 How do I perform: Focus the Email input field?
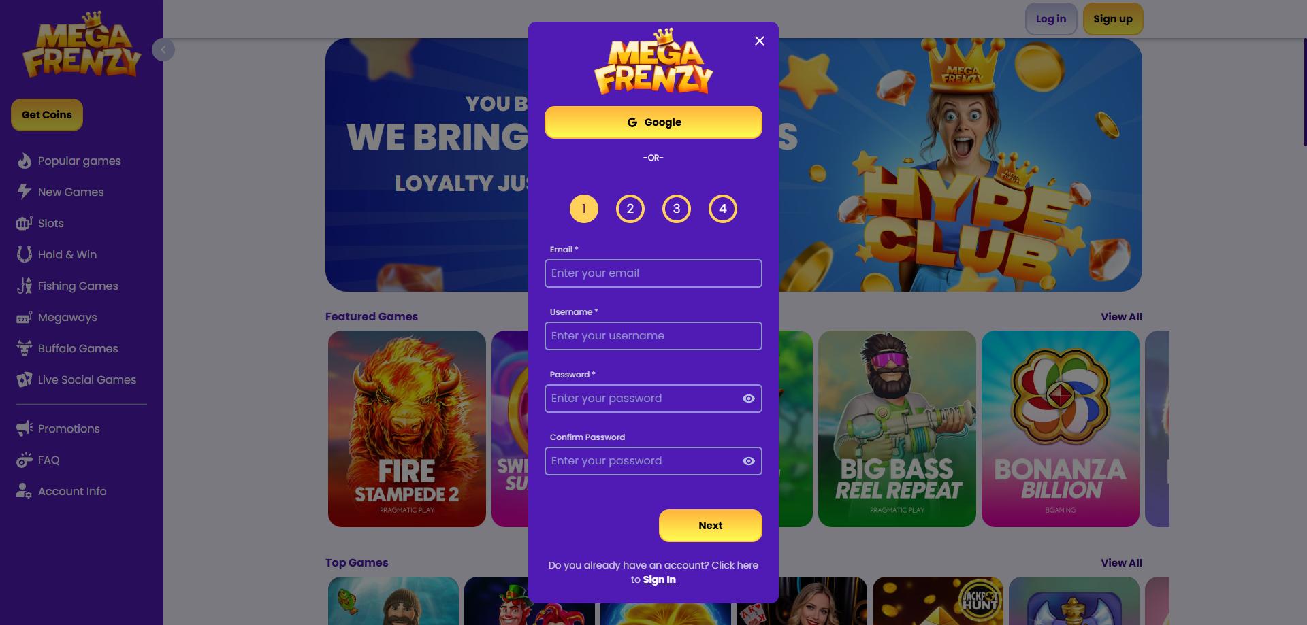653,273
